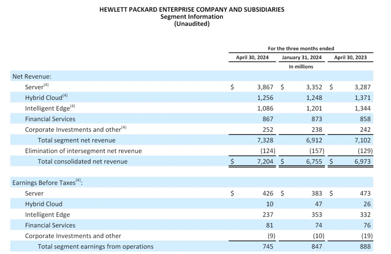Click "Total segment earnings from operations" row label
The width and height of the screenshot is (391, 254).
(96, 247)
